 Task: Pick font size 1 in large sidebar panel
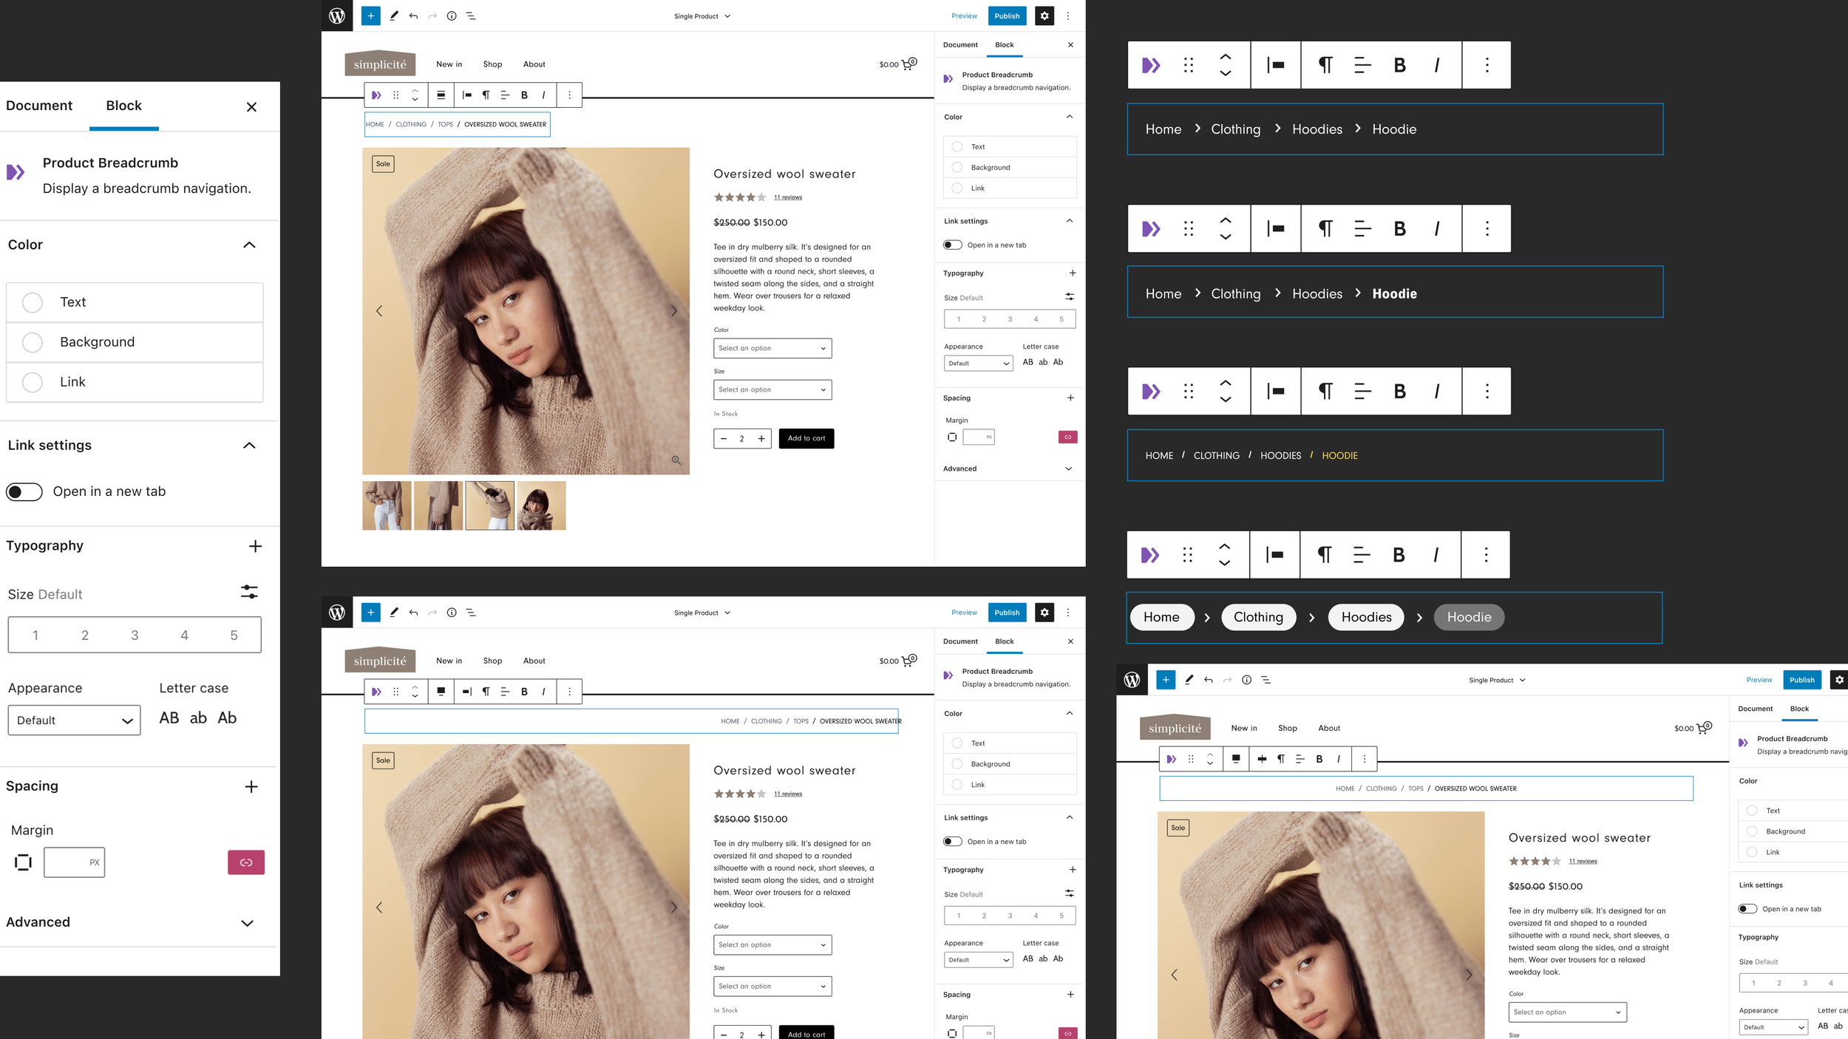click(35, 636)
